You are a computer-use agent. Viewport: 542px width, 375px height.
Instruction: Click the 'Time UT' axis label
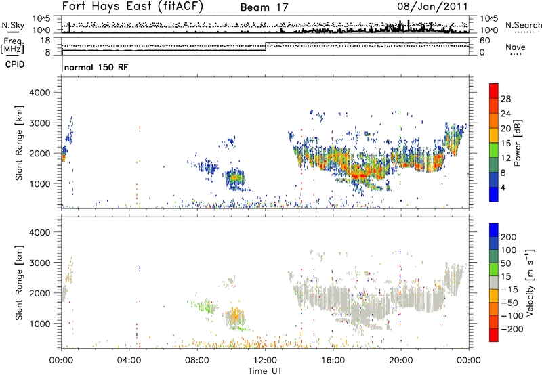[265, 370]
